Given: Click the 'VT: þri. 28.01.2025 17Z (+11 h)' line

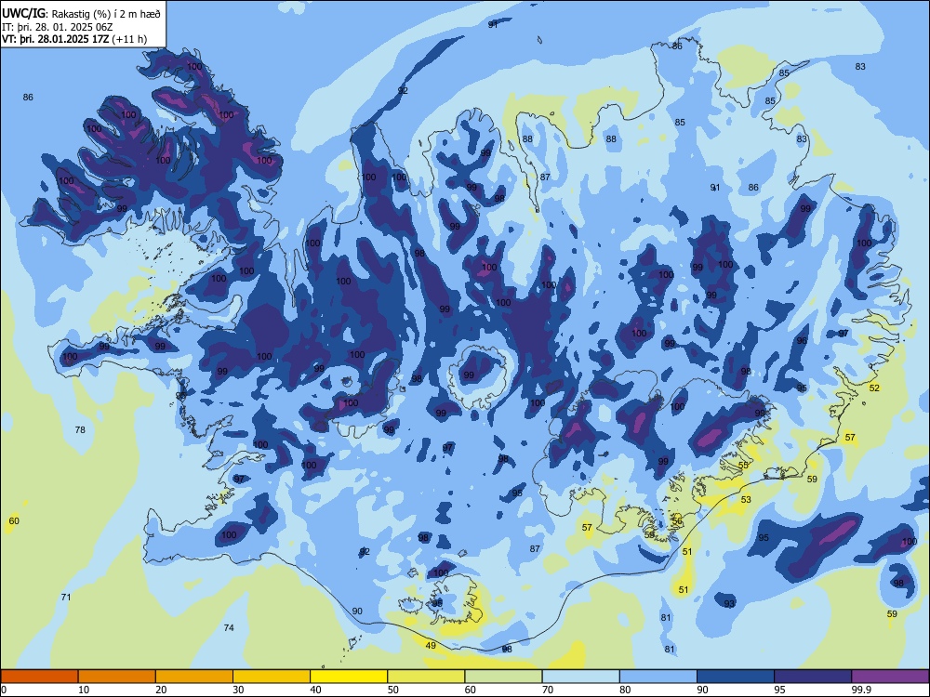Looking at the screenshot, I should click(x=74, y=39).
